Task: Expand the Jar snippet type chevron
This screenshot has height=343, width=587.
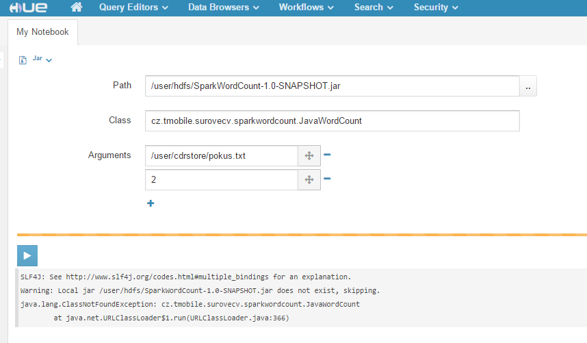Action: click(x=49, y=60)
